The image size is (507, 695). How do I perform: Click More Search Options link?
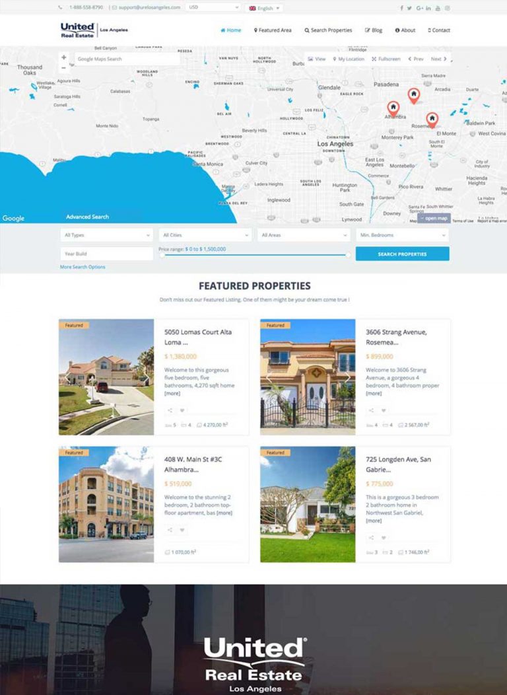tap(83, 267)
